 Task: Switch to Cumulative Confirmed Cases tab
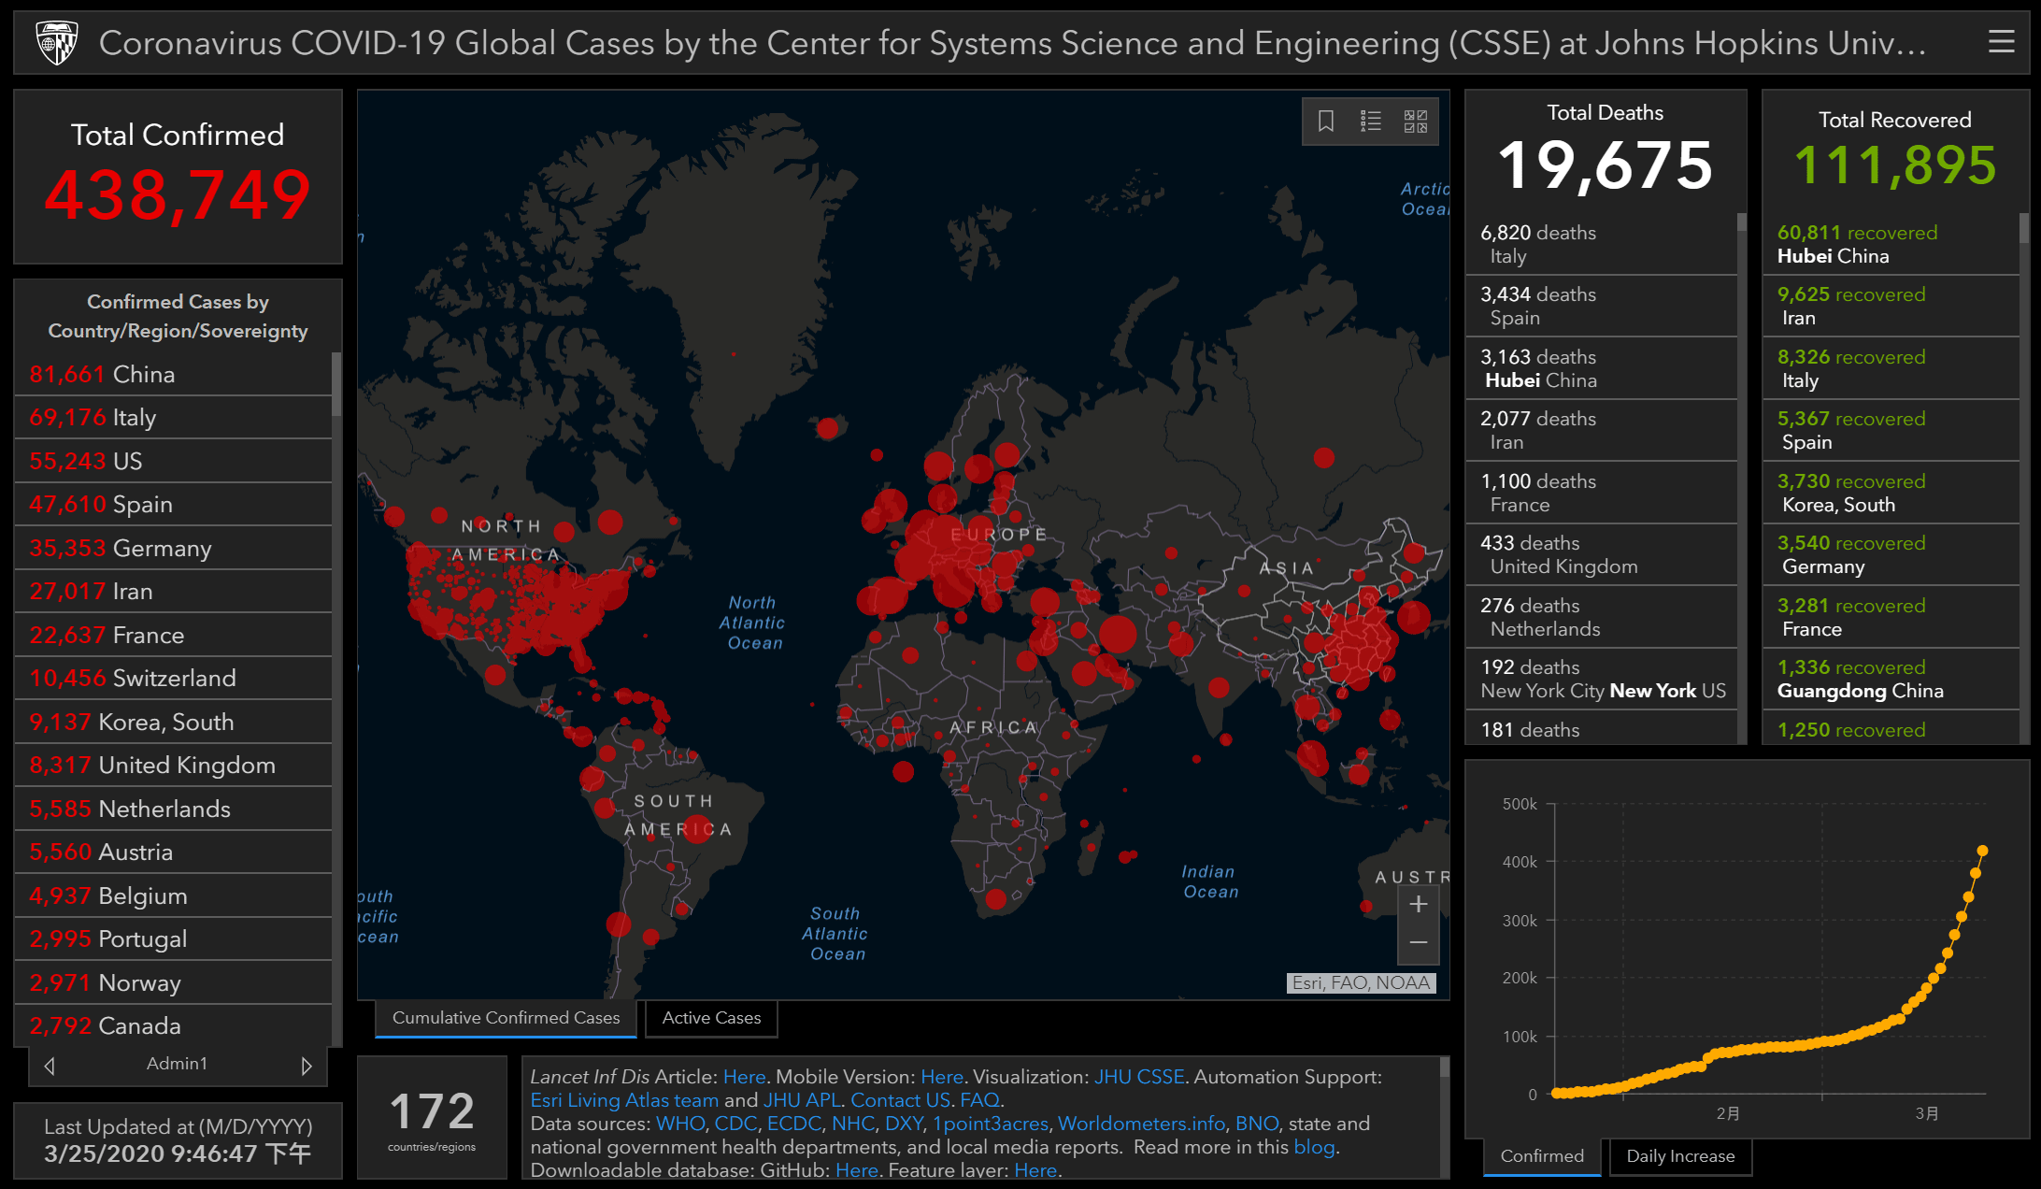506,1018
